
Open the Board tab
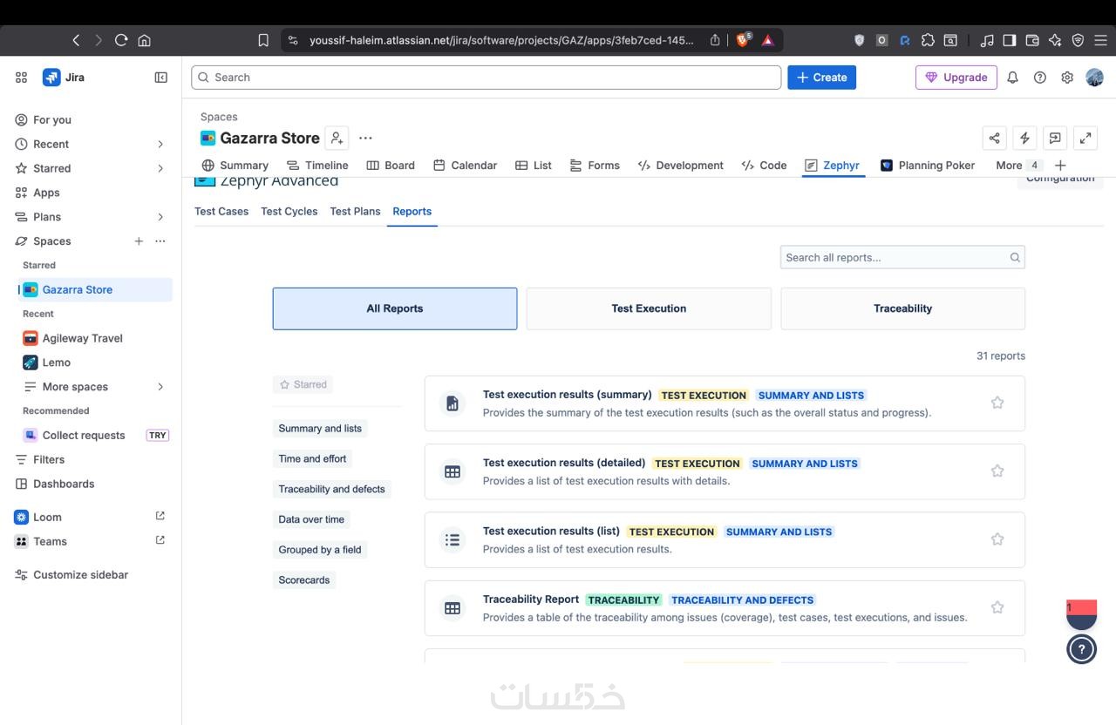pyautogui.click(x=391, y=165)
